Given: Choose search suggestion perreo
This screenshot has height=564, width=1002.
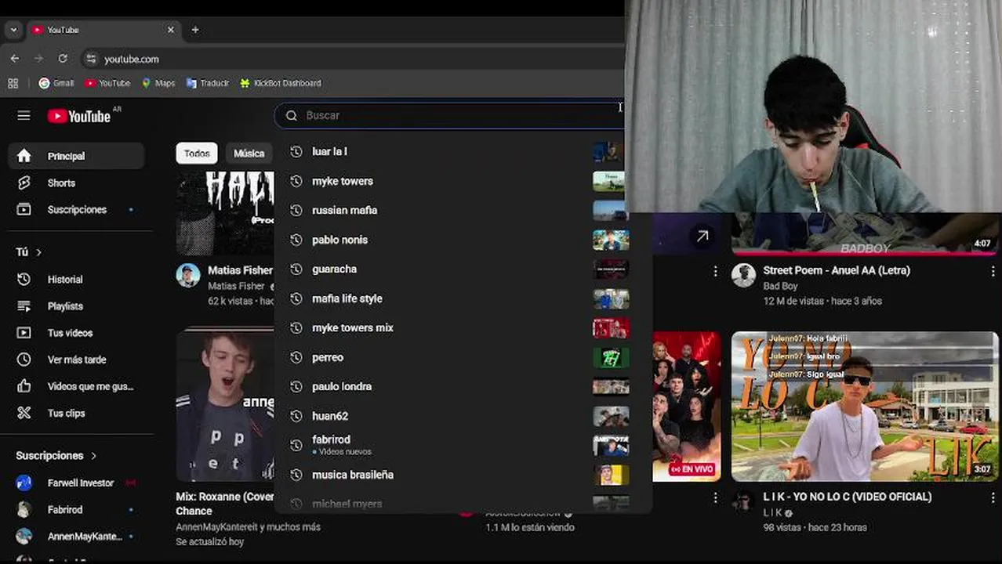Looking at the screenshot, I should click(462, 357).
